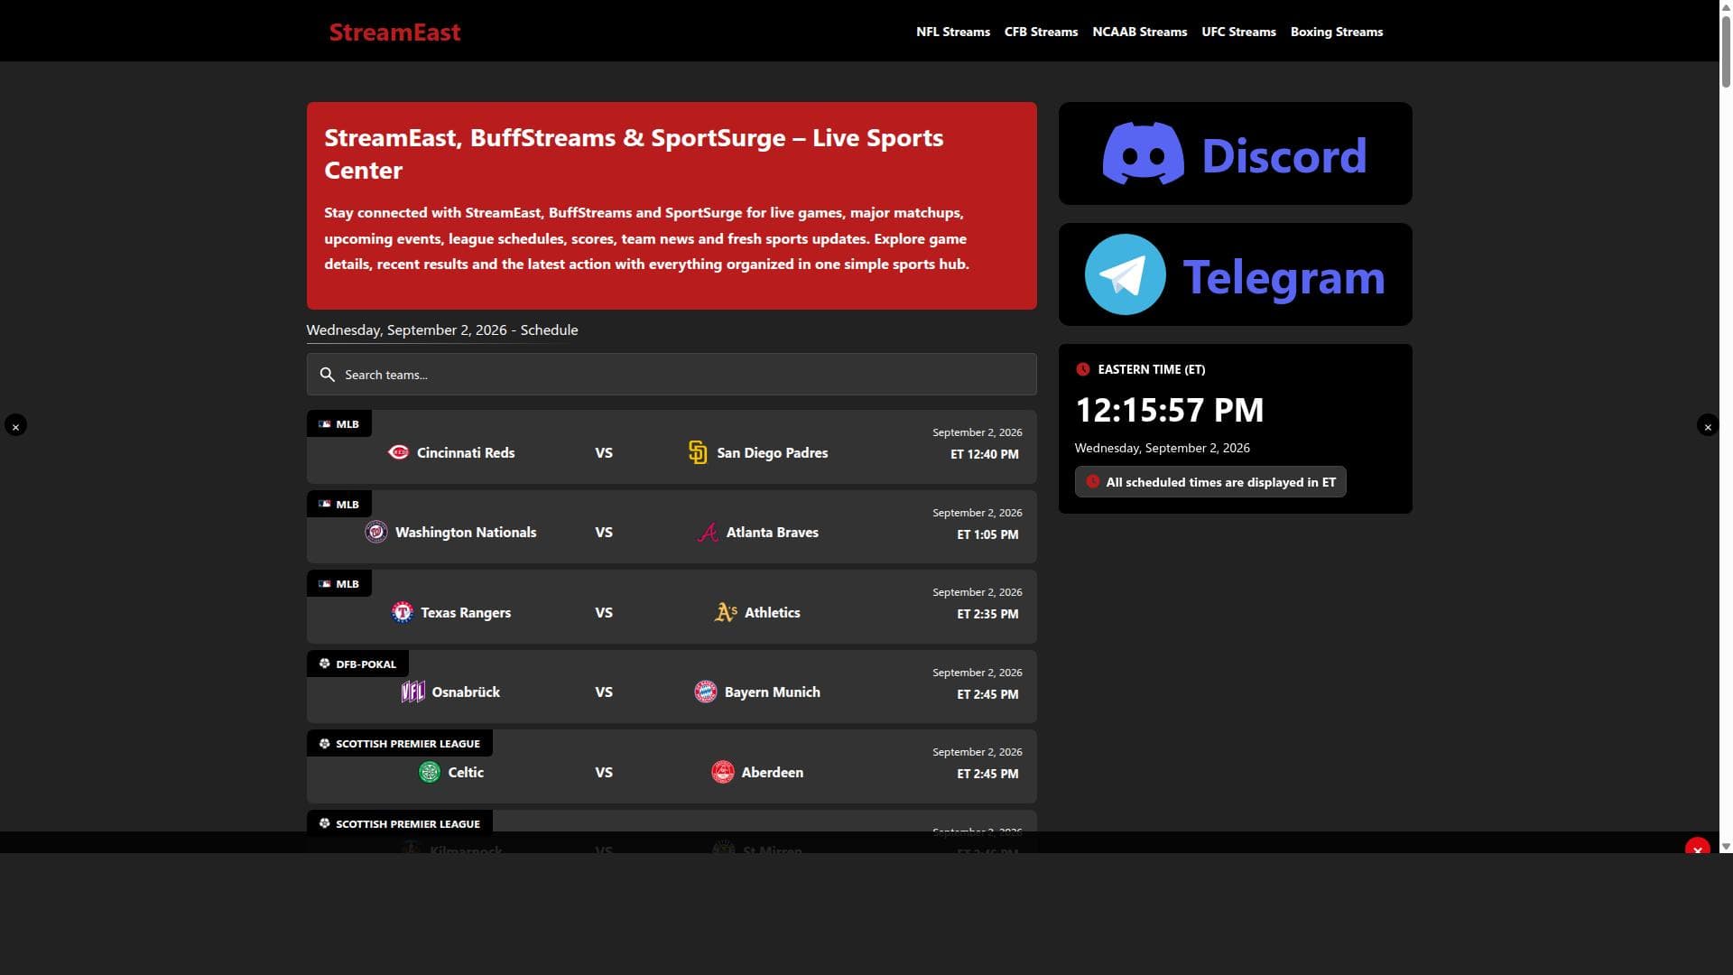
Task: Click the Texas Rangers logo
Action: tap(402, 612)
